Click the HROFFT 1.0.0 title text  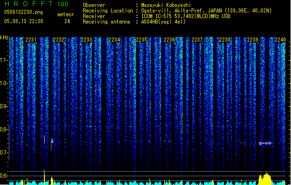click(37, 4)
